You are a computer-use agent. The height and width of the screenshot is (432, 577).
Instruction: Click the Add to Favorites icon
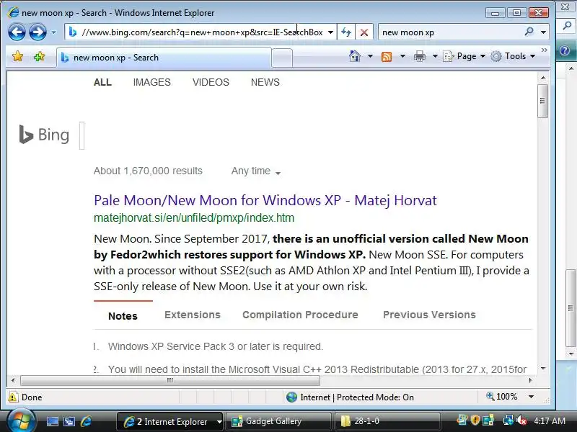click(39, 57)
